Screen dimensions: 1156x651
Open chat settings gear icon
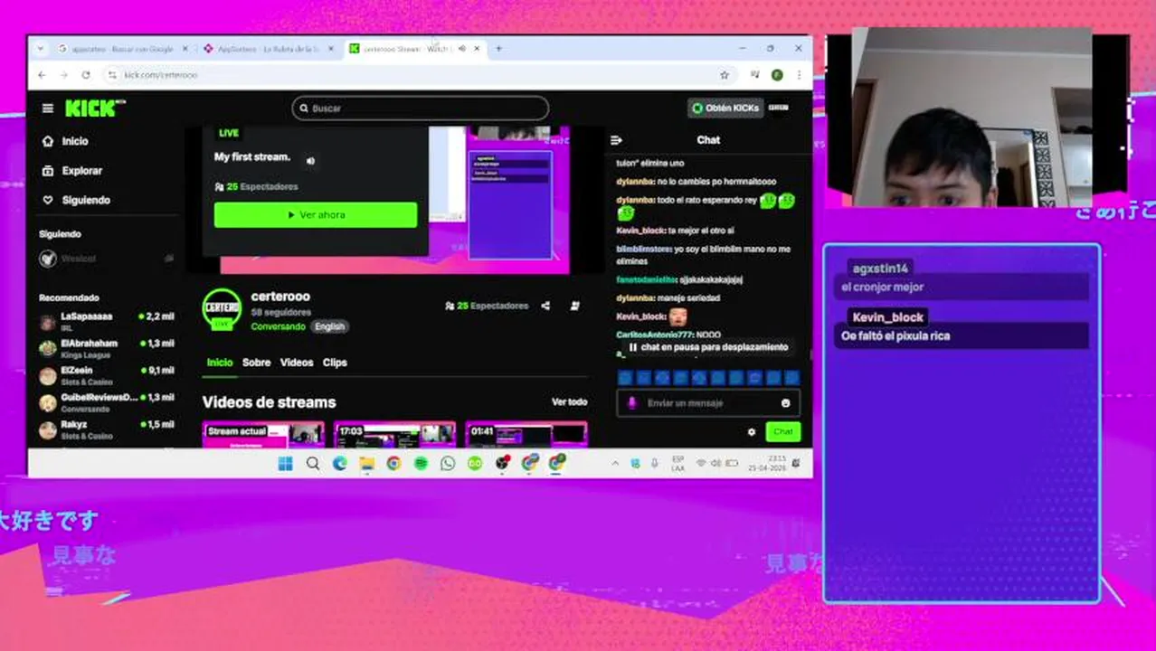751,432
